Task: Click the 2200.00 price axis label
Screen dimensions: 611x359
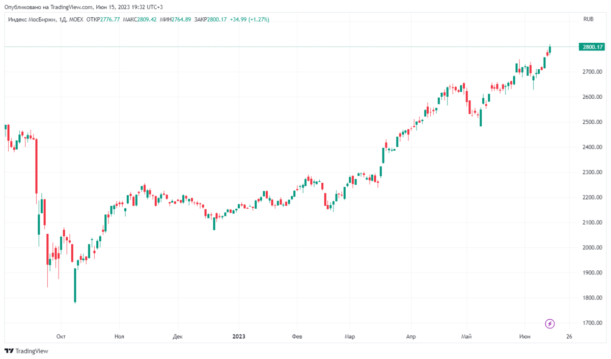Action: [593, 198]
